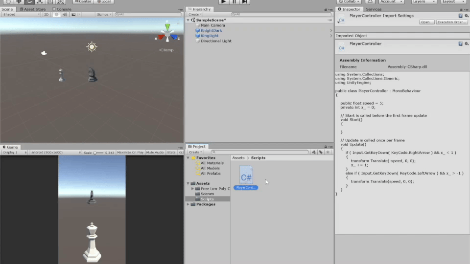
Task: Click the Open button in Inspector
Action: (x=426, y=22)
